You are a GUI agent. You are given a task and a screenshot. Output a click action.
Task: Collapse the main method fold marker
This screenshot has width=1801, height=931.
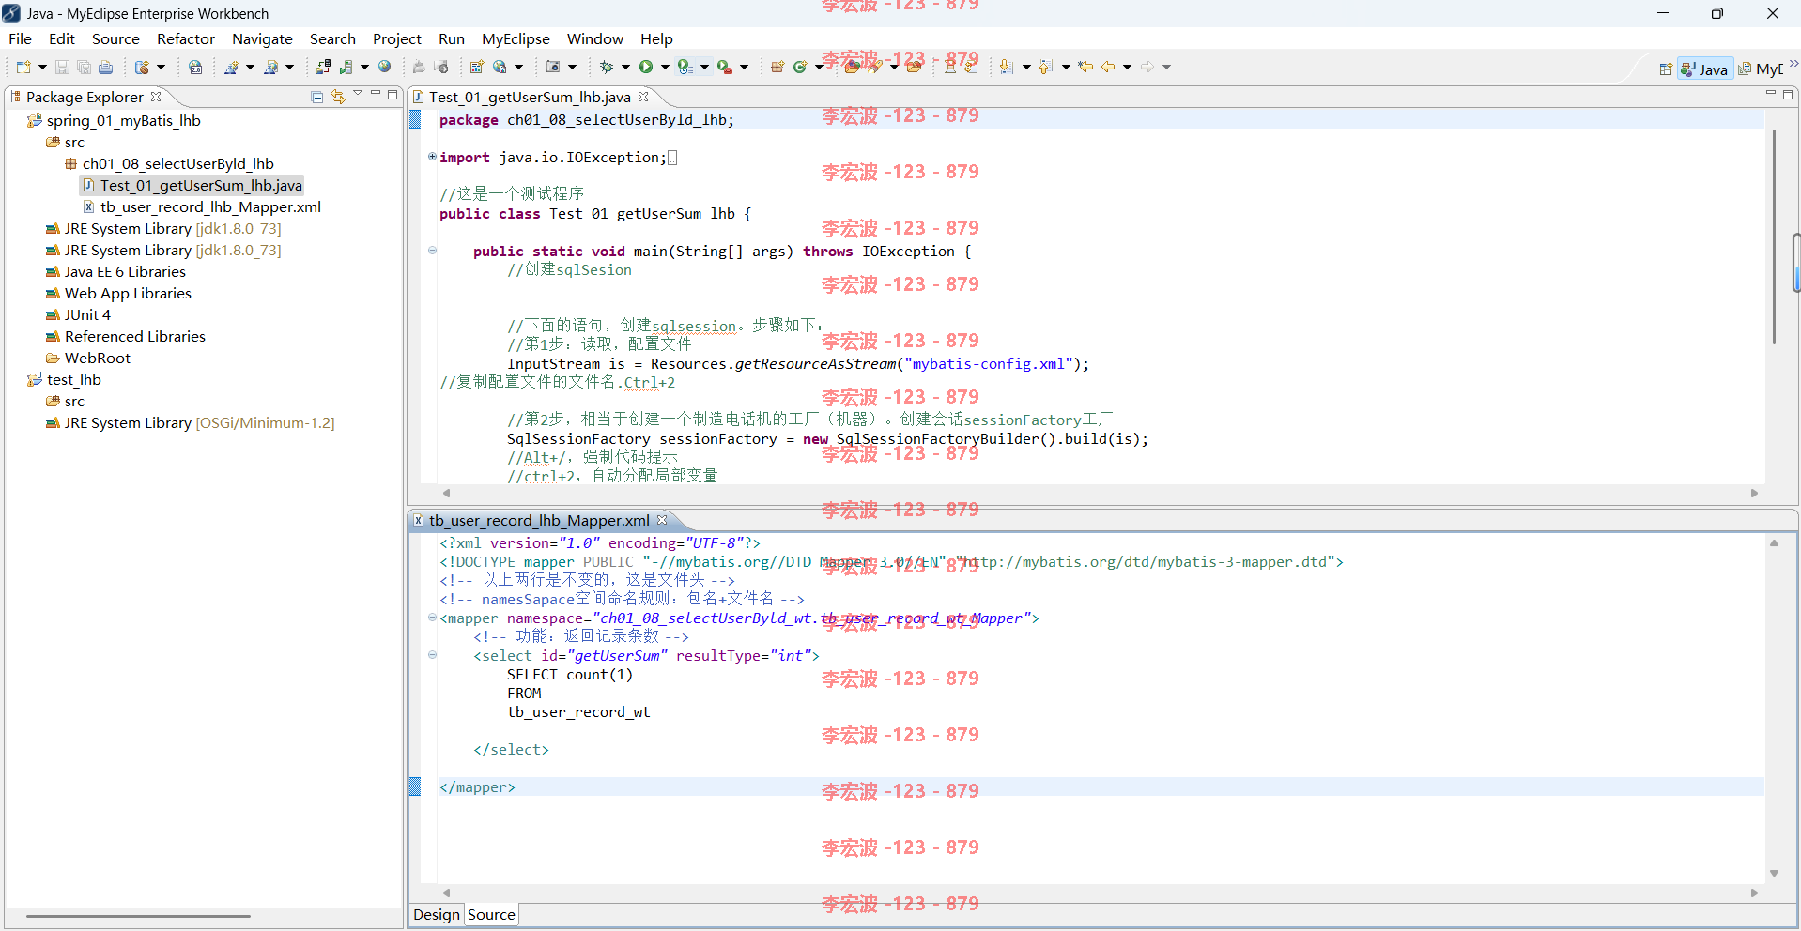[432, 251]
